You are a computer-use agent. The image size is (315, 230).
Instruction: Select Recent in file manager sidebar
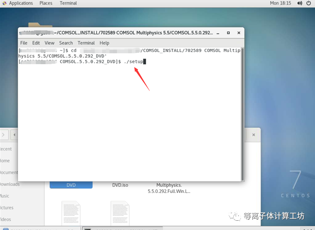(x=6, y=149)
